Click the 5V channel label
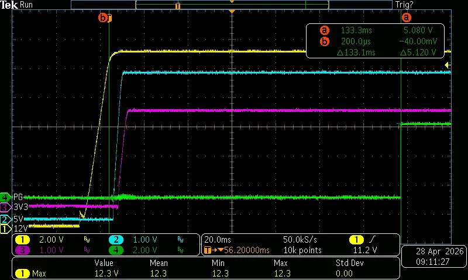This screenshot has height=280, width=468. click(x=18, y=219)
